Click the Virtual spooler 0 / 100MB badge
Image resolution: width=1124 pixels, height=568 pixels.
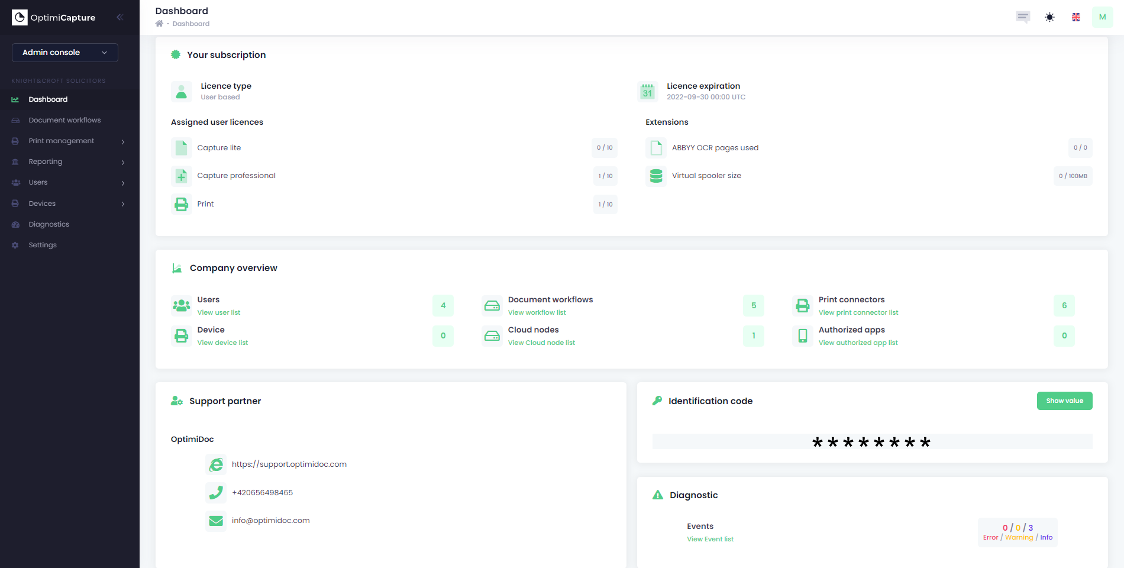coord(1073,176)
